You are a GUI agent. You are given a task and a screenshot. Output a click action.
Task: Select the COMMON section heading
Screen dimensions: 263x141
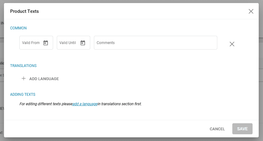click(18, 28)
